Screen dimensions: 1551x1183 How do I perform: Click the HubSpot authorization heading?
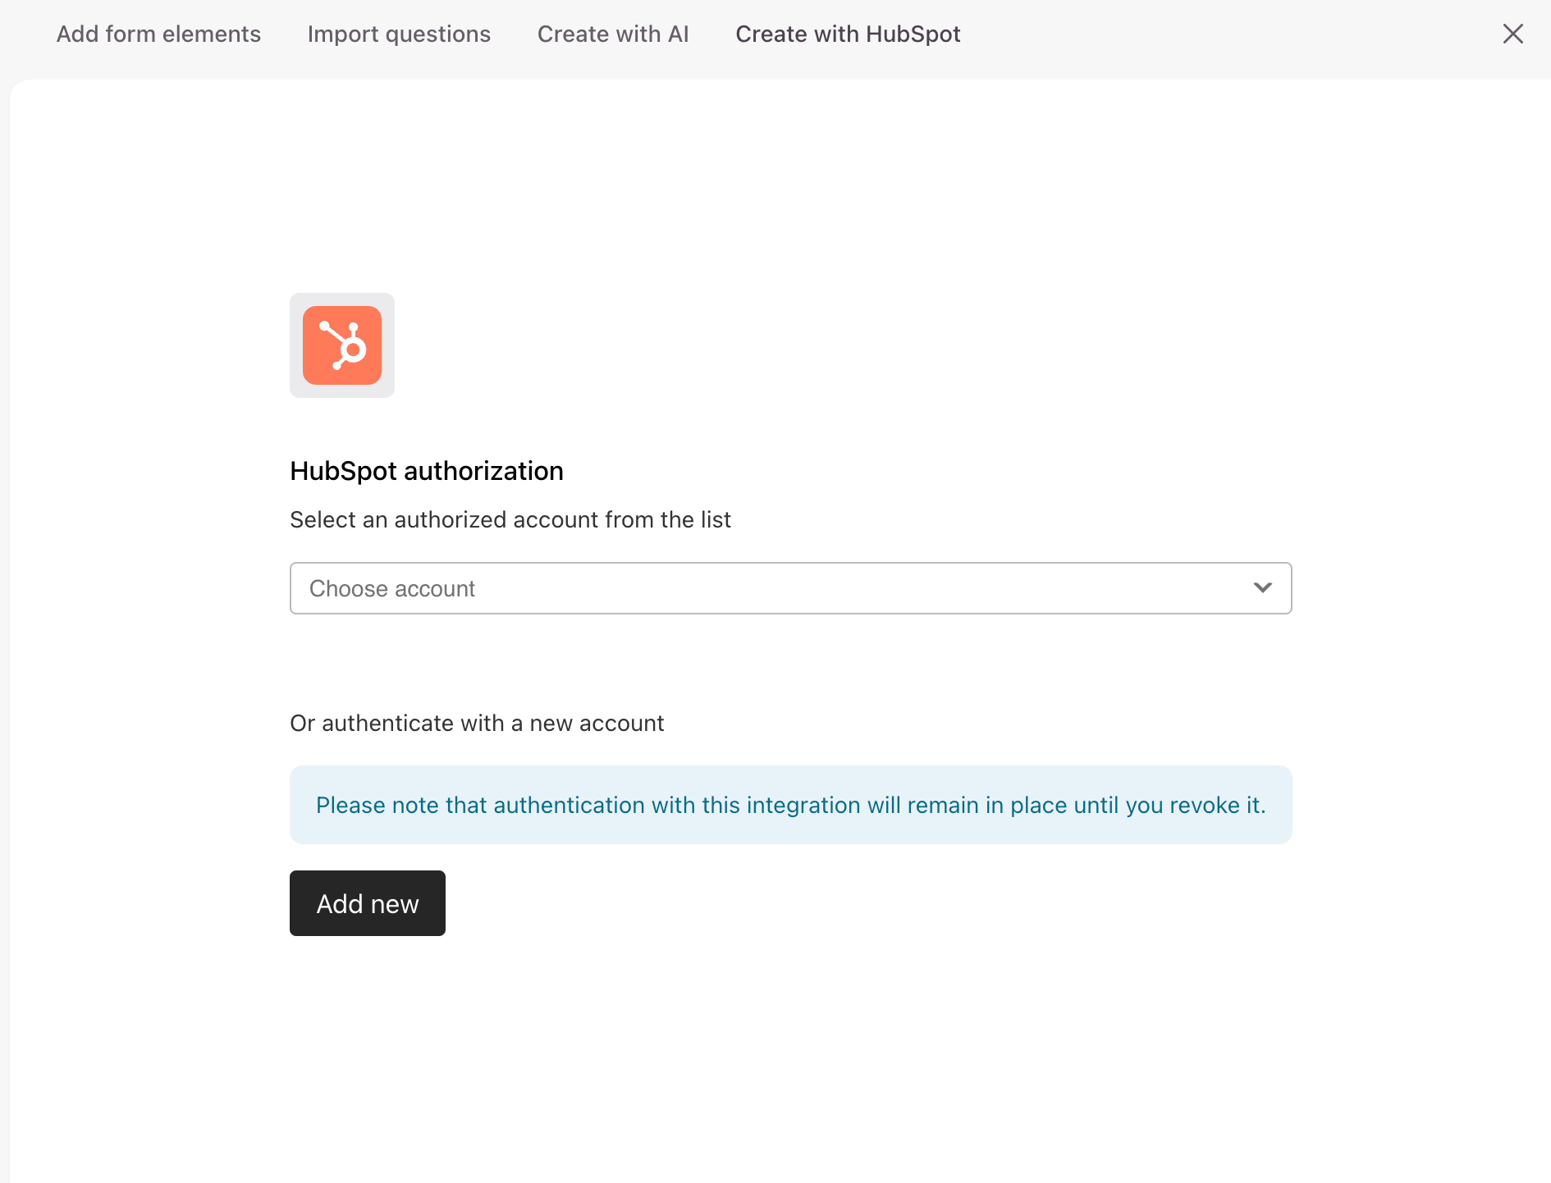click(427, 471)
